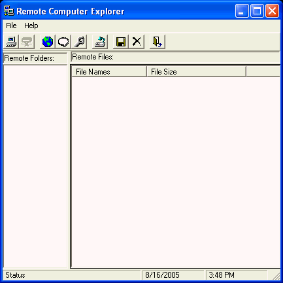Click the Status text in status bar
The image size is (283, 283).
pyautogui.click(x=15, y=275)
